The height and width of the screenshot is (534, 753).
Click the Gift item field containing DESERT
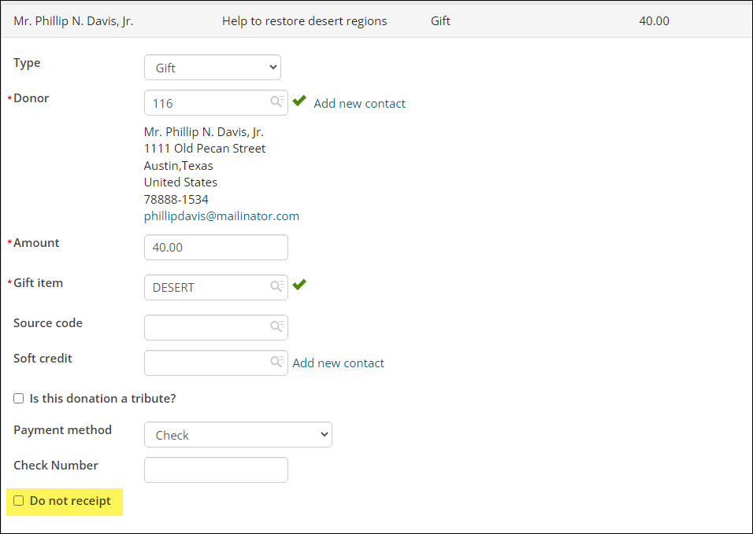pyautogui.click(x=216, y=287)
